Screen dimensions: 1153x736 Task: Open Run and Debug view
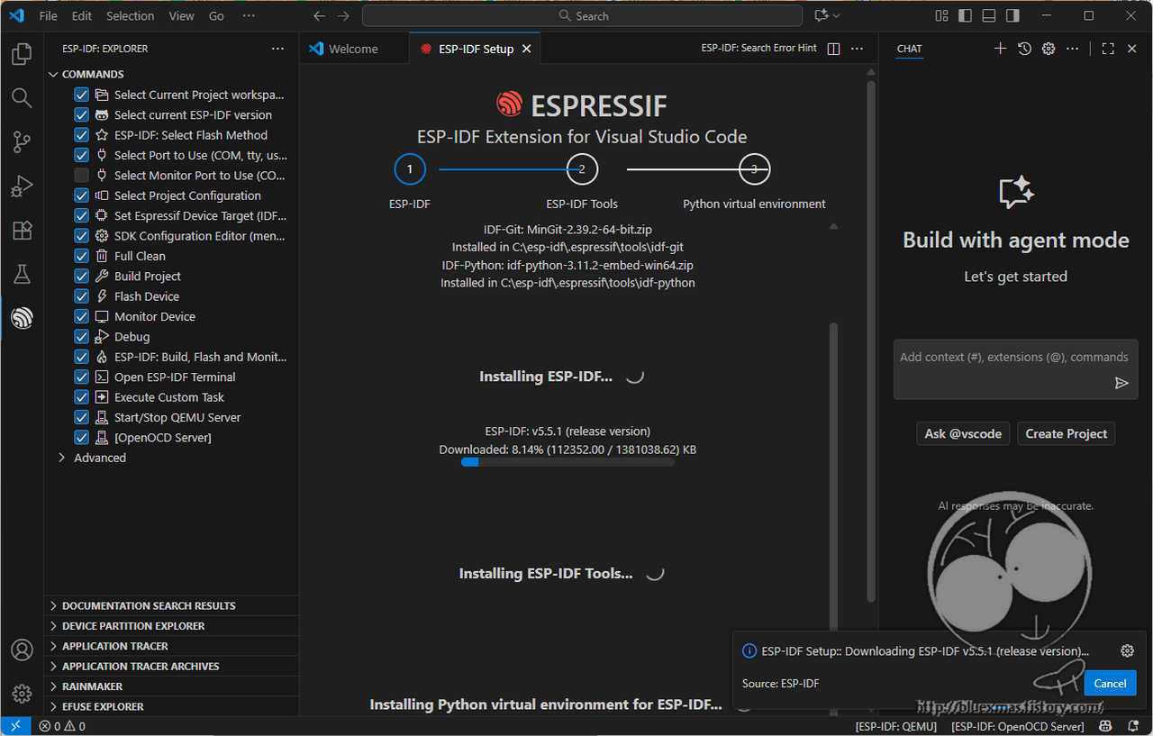(22, 186)
